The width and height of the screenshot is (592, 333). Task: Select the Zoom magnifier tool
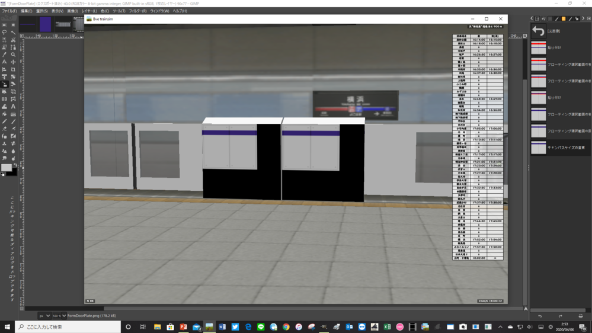click(x=13, y=55)
